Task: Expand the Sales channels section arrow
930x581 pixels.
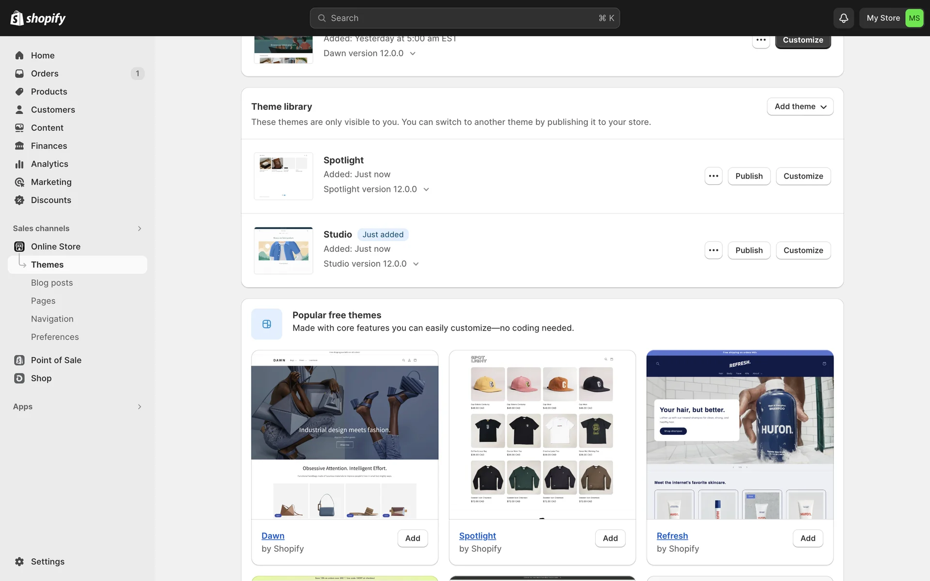Action: 139,229
